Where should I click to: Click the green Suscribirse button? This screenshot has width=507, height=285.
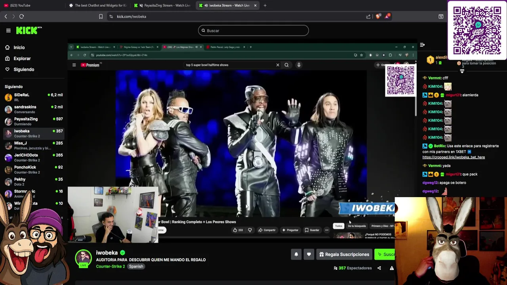[x=385, y=255]
